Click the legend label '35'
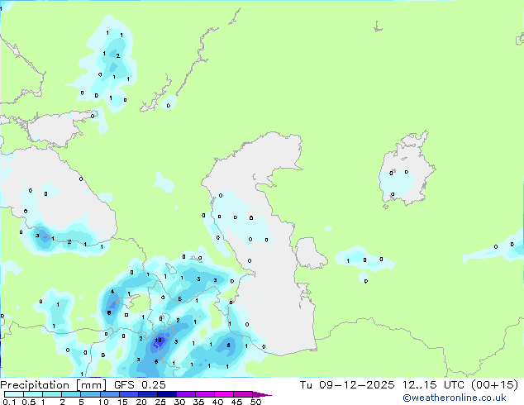524x405 pixels. [198, 402]
